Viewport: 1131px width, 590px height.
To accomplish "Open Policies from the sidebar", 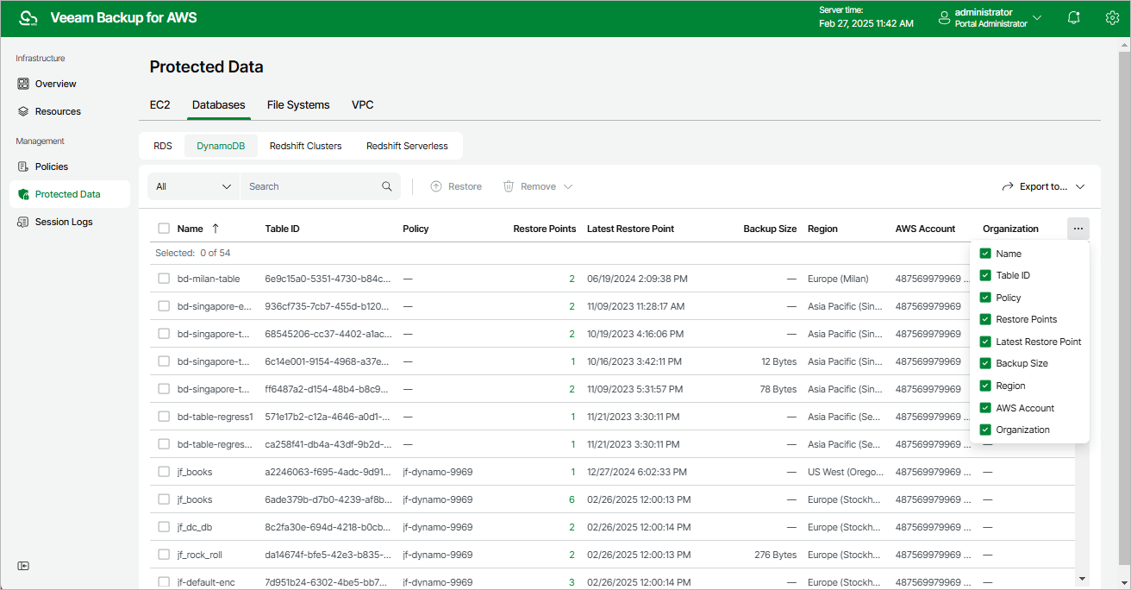I will (51, 166).
